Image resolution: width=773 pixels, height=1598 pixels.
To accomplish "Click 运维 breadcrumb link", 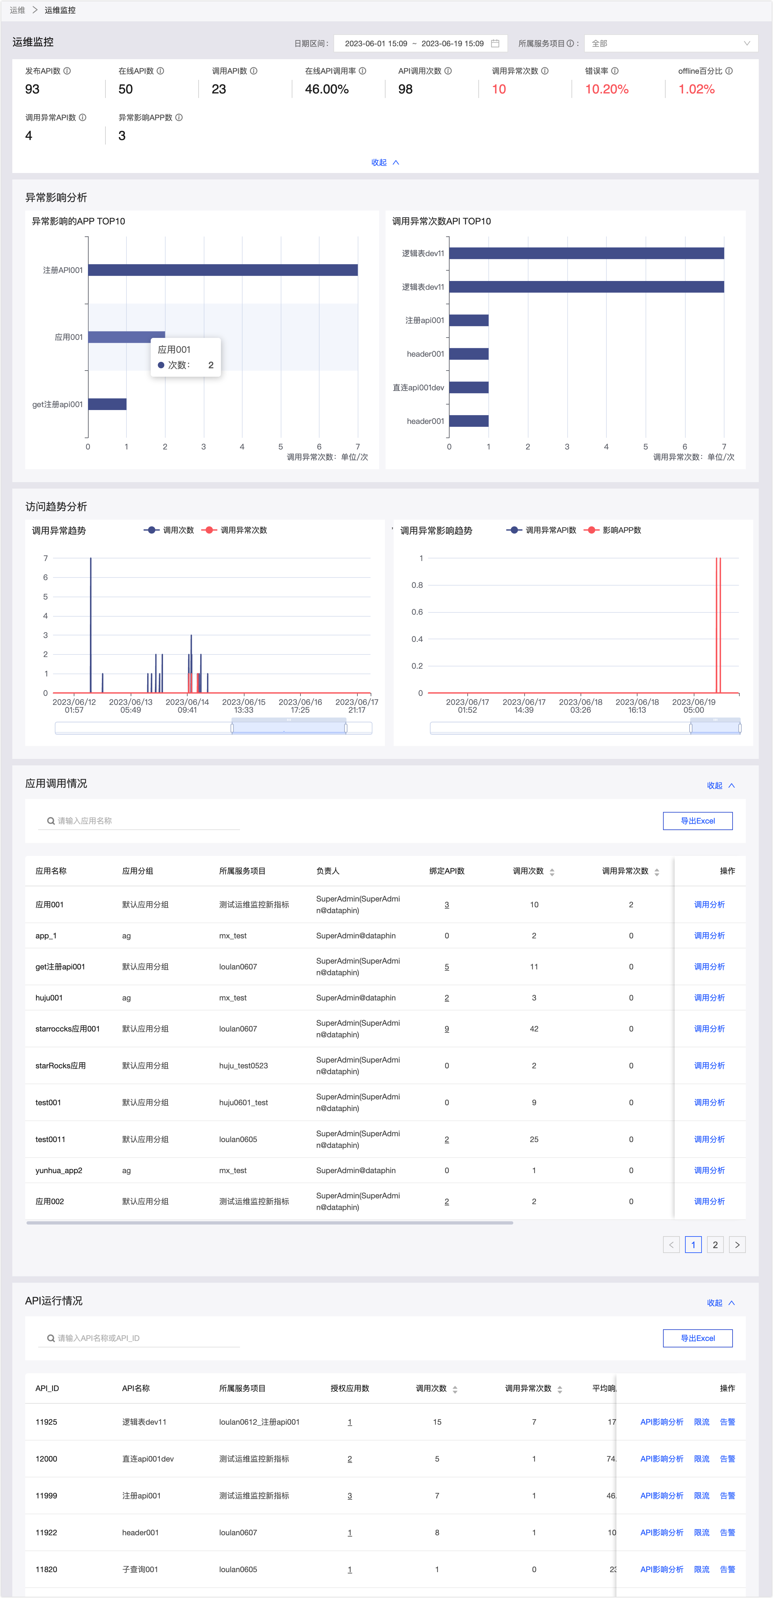I will tap(17, 10).
